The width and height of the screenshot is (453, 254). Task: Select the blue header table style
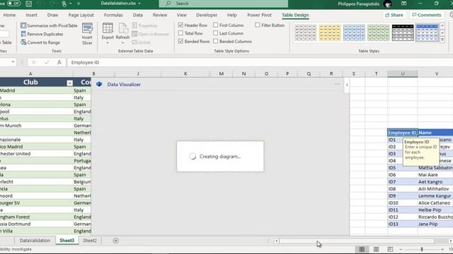coord(427,32)
